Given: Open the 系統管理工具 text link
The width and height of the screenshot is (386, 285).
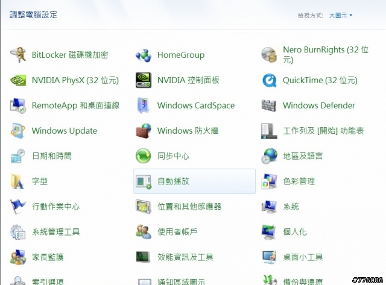Looking at the screenshot, I should 55,232.
